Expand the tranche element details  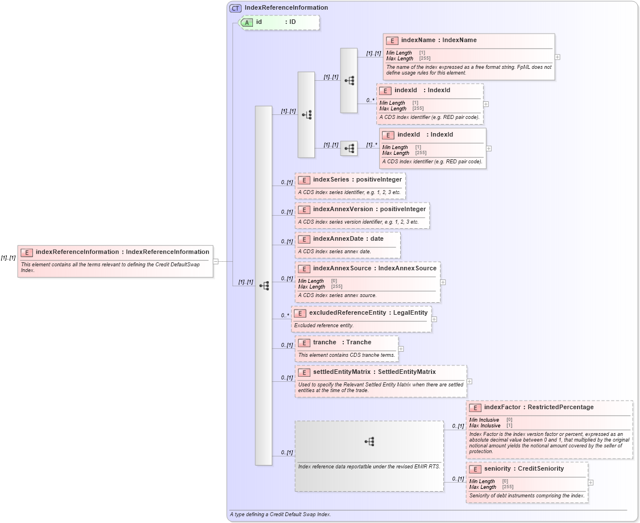tap(402, 348)
